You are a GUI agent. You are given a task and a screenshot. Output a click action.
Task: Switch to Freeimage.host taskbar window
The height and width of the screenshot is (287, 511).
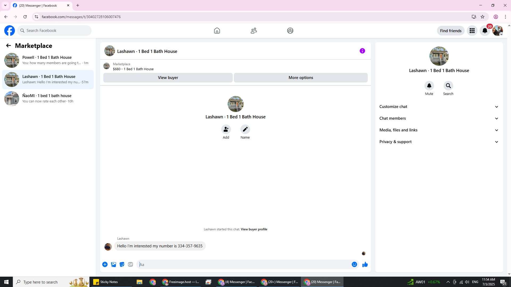[180, 282]
